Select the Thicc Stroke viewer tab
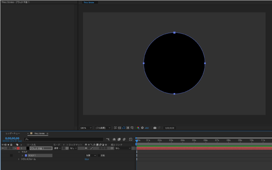Viewport: 272px width, 170px height. click(x=89, y=2)
